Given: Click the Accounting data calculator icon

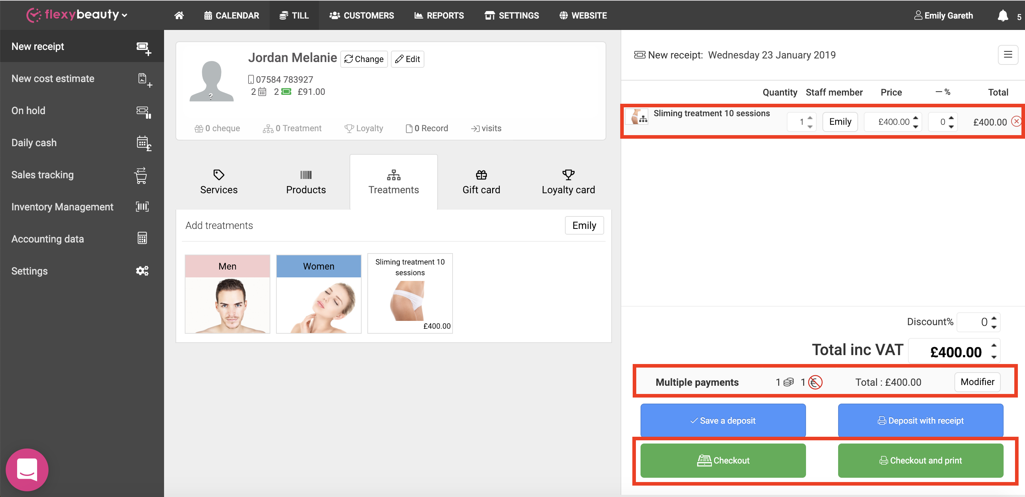Looking at the screenshot, I should pyautogui.click(x=142, y=239).
